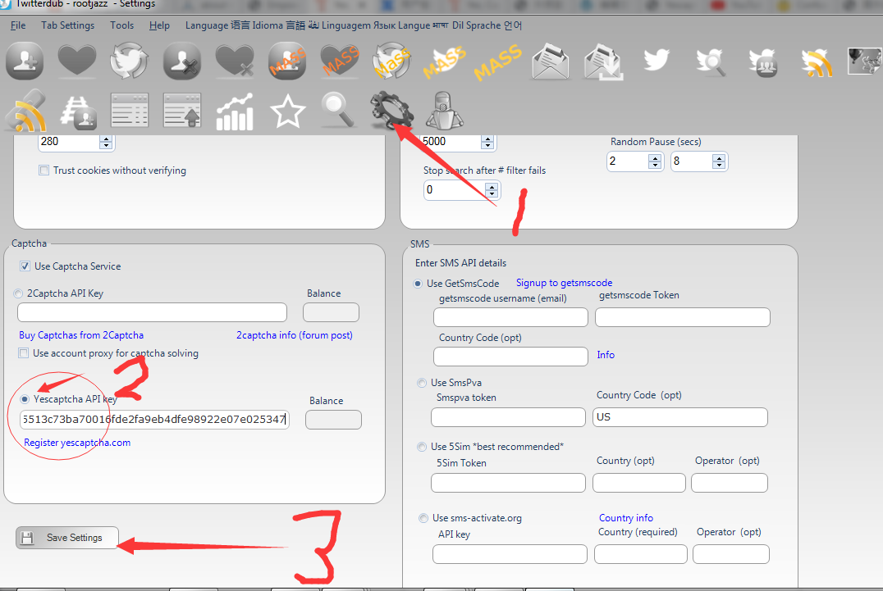Click the unfollow user icon with X
This screenshot has height=591, width=883.
coord(182,61)
